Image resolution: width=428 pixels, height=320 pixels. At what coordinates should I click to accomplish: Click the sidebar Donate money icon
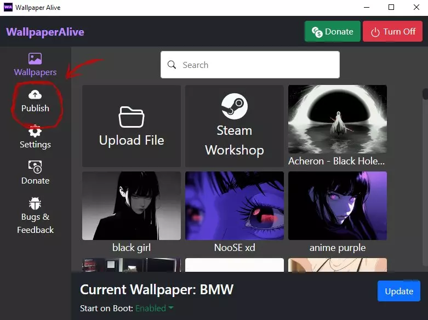35,167
